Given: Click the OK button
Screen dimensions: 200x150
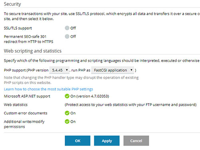Looking at the screenshot, I should pos(78,141).
